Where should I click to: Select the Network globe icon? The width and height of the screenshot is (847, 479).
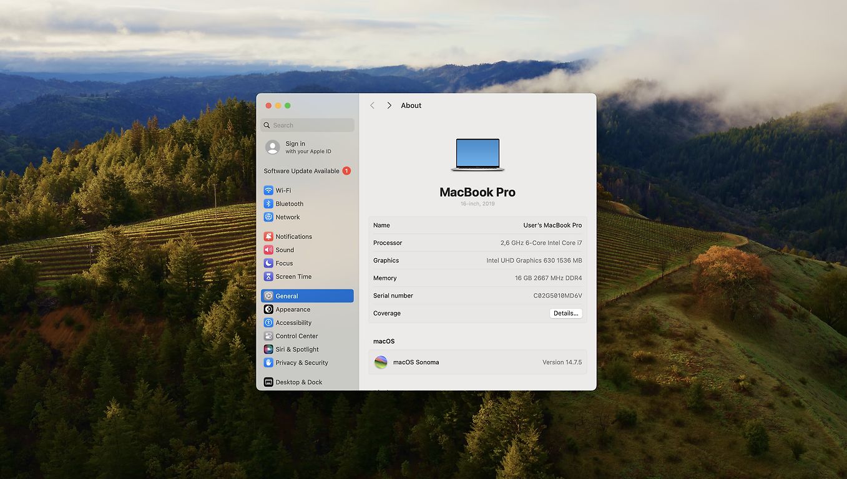point(268,217)
